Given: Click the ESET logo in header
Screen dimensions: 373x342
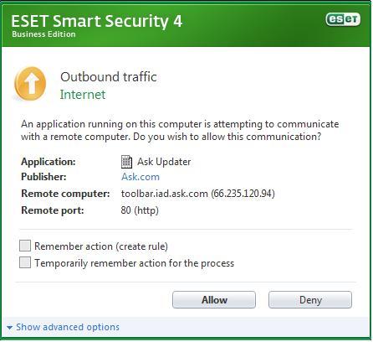Looking at the screenshot, I should (343, 19).
